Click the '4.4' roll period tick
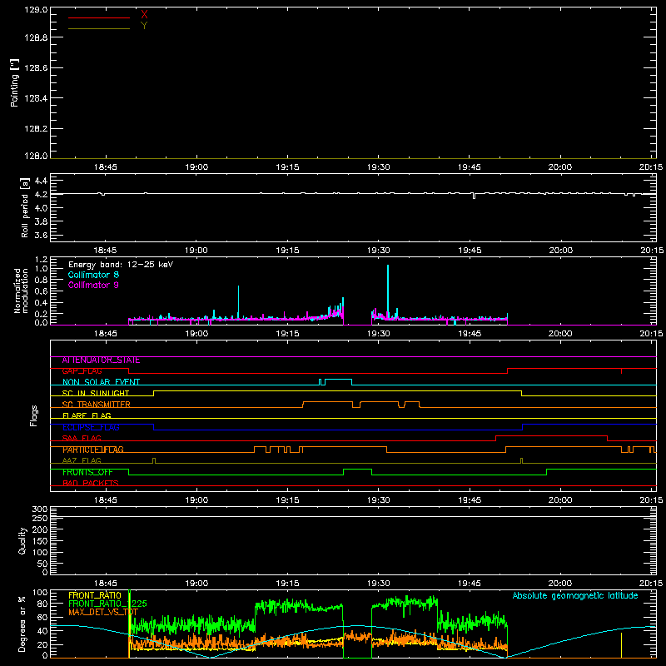 (41, 181)
